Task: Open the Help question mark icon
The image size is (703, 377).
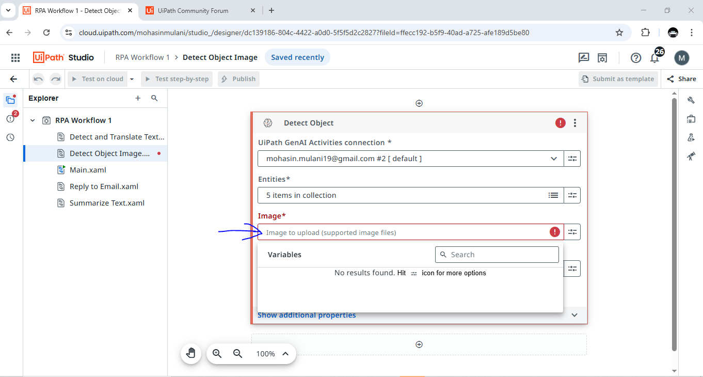Action: (x=636, y=58)
